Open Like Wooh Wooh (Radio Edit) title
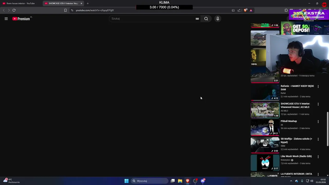 [x=296, y=156]
